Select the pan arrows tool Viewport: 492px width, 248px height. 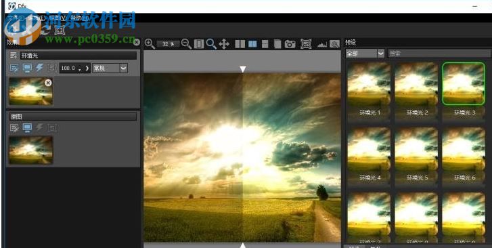[x=224, y=44]
